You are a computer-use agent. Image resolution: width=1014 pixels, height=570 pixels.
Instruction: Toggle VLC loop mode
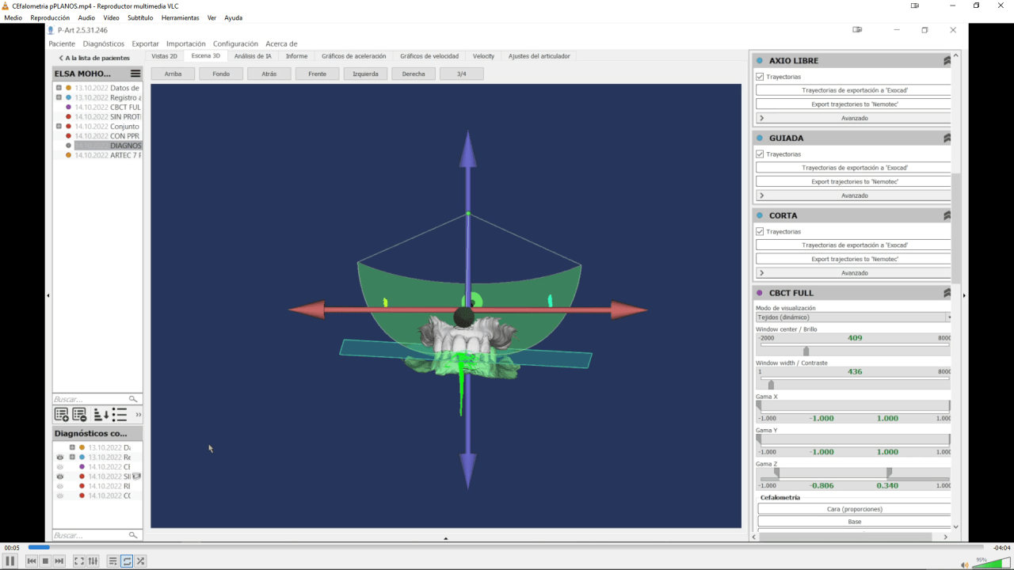(127, 560)
